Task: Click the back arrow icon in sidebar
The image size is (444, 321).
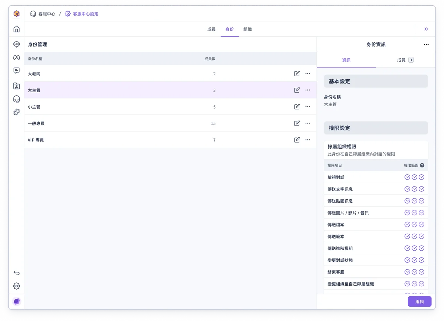Action: pyautogui.click(x=16, y=273)
